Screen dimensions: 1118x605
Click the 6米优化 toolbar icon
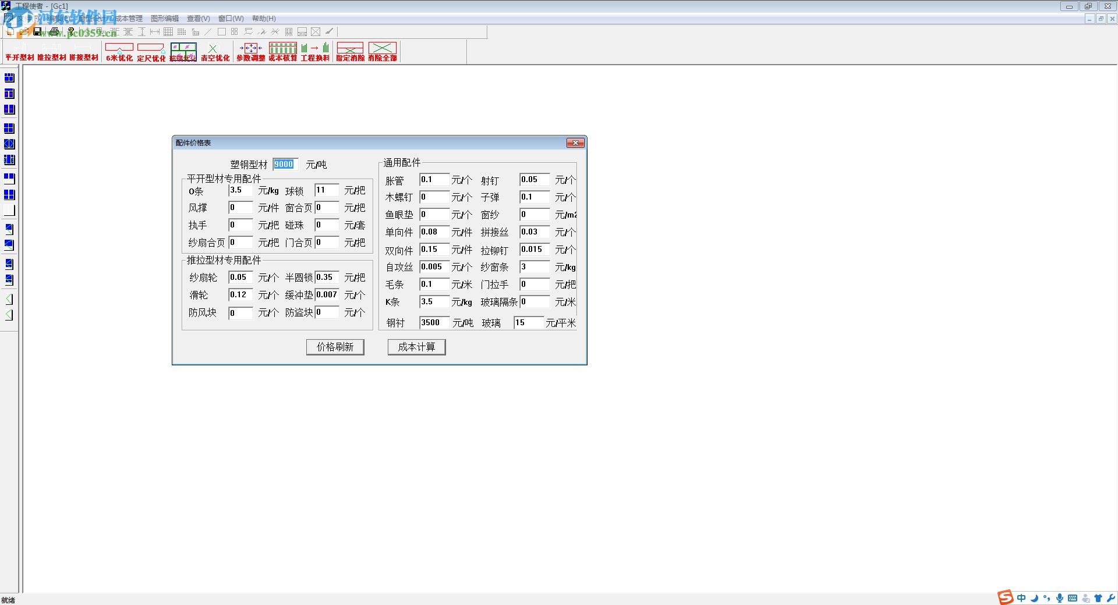tap(119, 52)
